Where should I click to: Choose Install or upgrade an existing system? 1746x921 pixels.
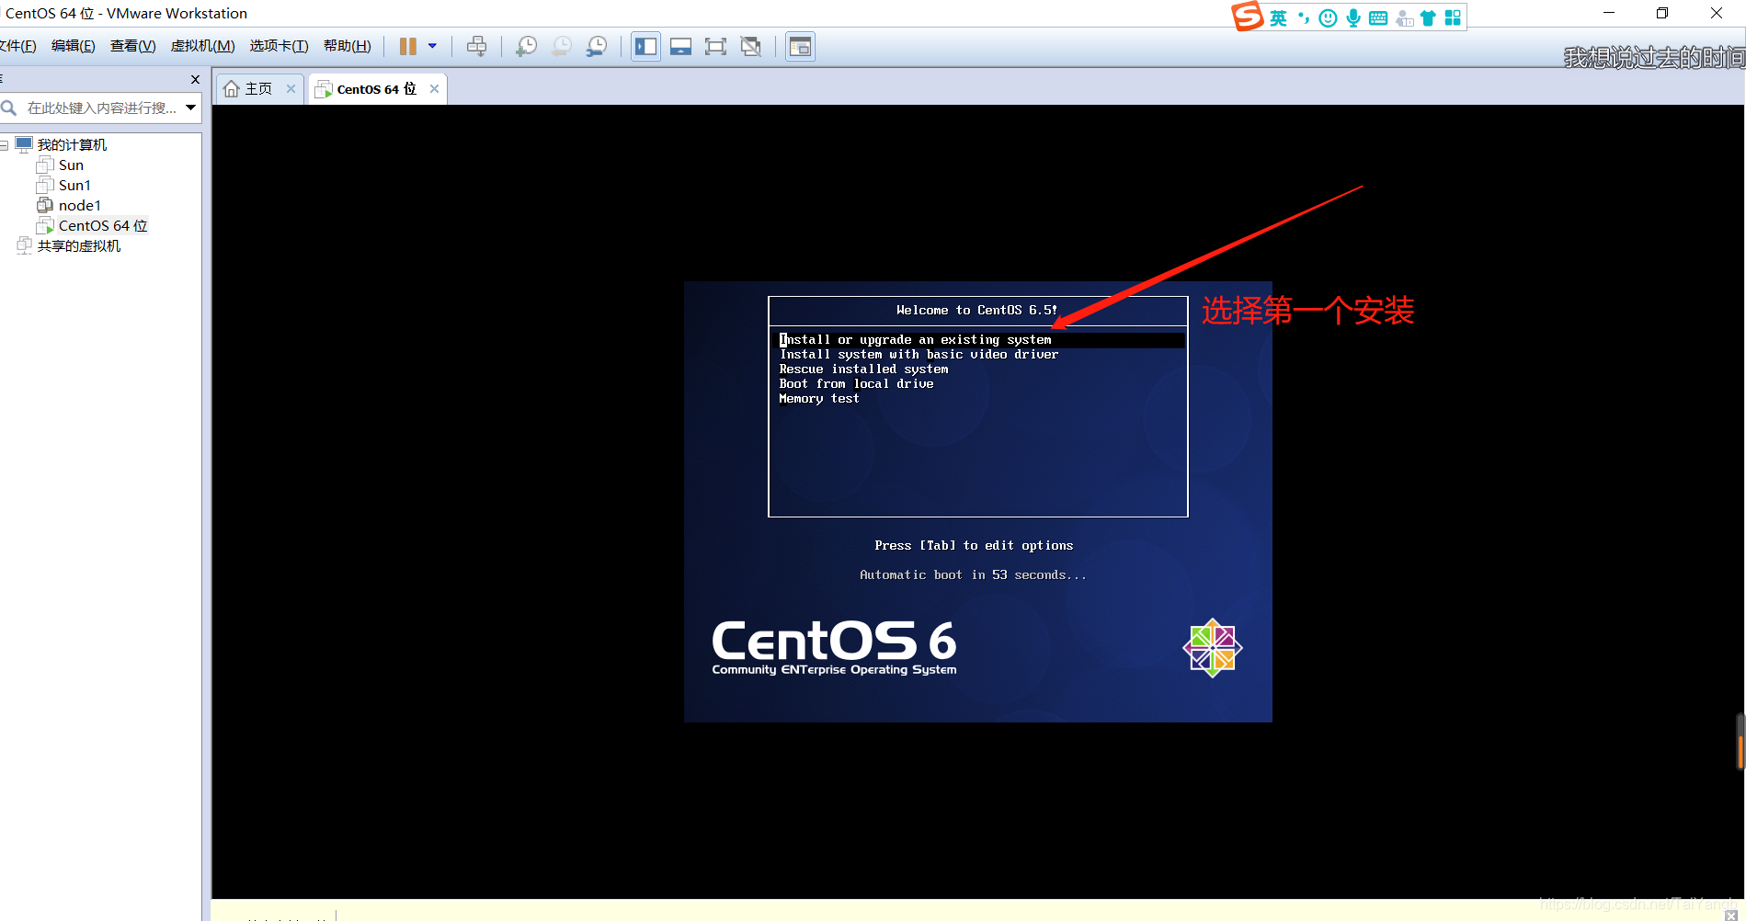coord(980,340)
